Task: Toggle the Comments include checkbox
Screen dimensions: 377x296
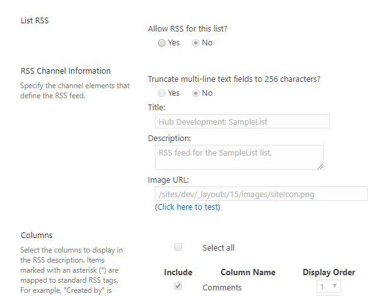Action: click(x=178, y=286)
